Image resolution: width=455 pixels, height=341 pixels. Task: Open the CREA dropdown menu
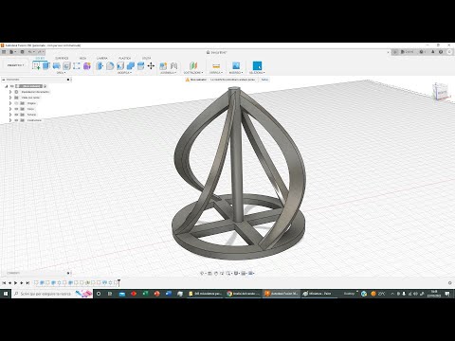(61, 73)
